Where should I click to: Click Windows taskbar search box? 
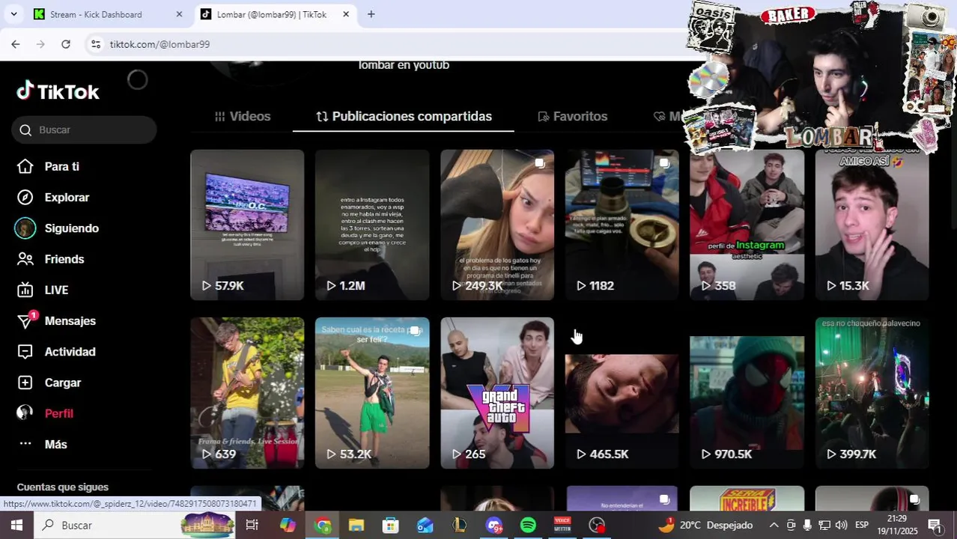(135, 525)
